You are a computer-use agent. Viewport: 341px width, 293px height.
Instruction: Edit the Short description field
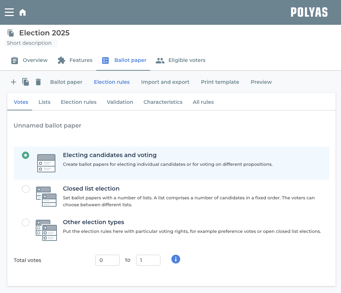[31, 43]
